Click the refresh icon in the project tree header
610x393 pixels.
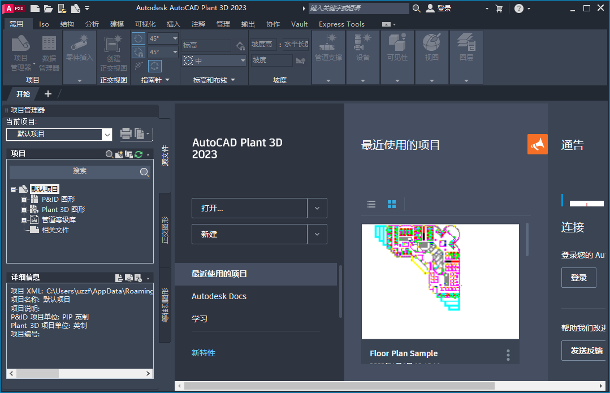[139, 153]
